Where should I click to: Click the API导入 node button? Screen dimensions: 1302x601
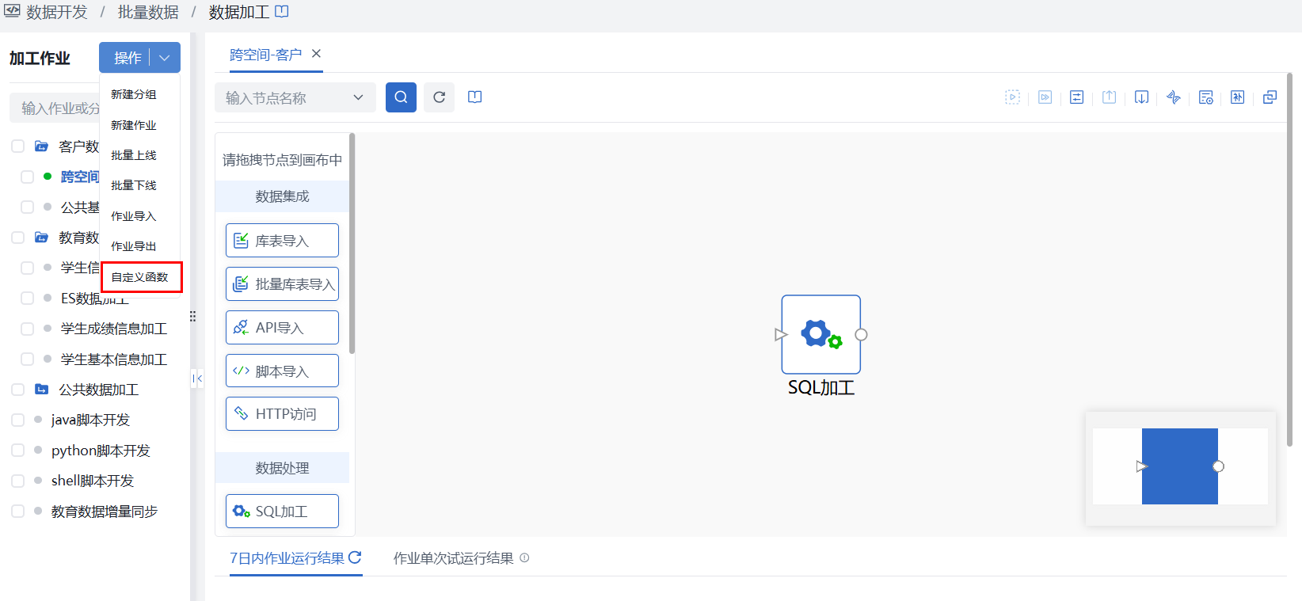point(282,327)
